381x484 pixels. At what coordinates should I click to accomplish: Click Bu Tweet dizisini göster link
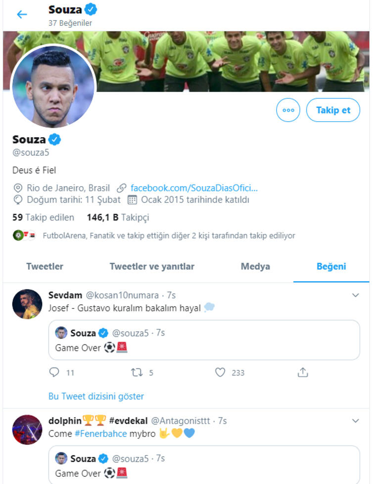pyautogui.click(x=96, y=396)
